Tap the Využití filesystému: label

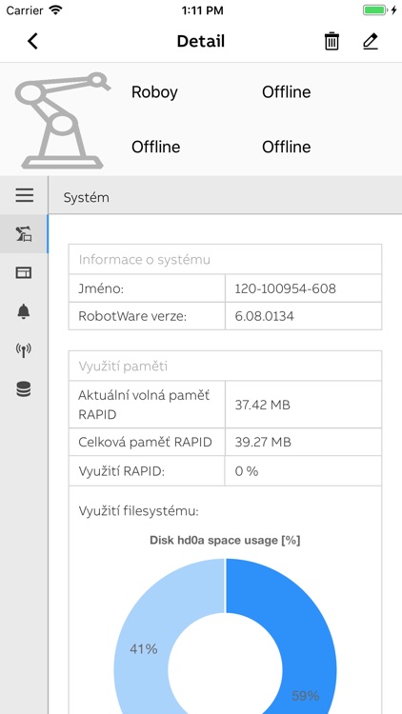(138, 511)
